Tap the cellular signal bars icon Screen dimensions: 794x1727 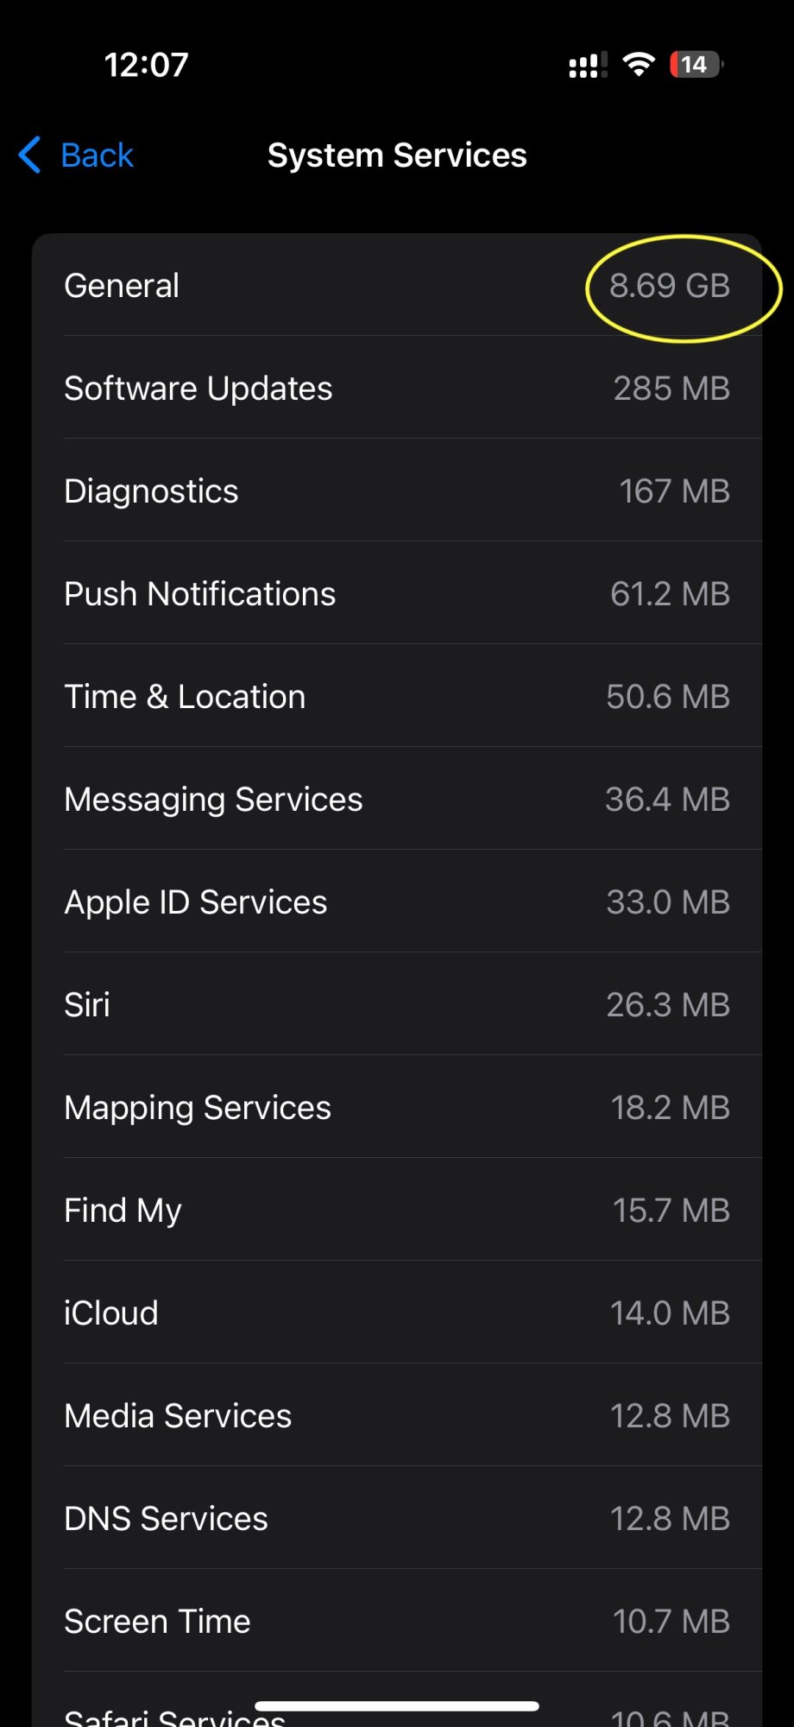[x=587, y=66]
